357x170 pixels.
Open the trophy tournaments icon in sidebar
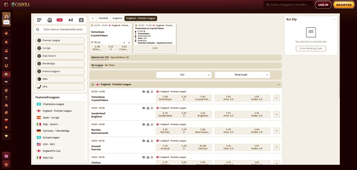click(x=6, y=98)
